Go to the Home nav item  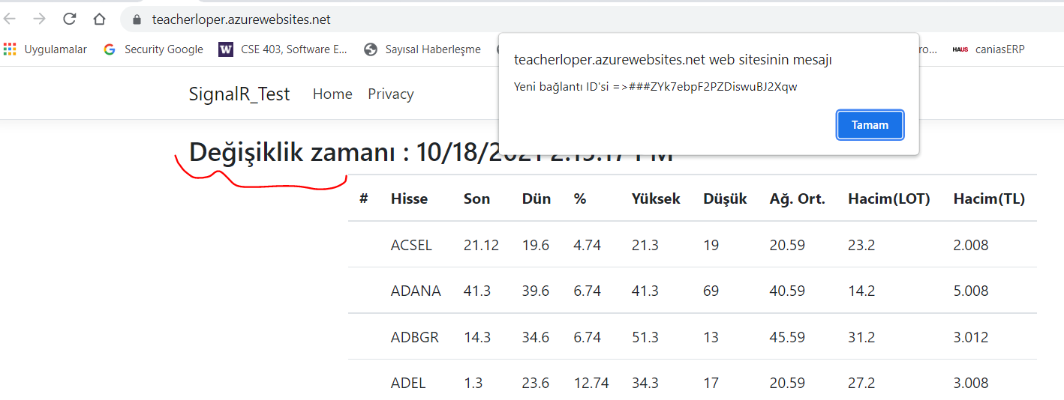pyautogui.click(x=332, y=94)
